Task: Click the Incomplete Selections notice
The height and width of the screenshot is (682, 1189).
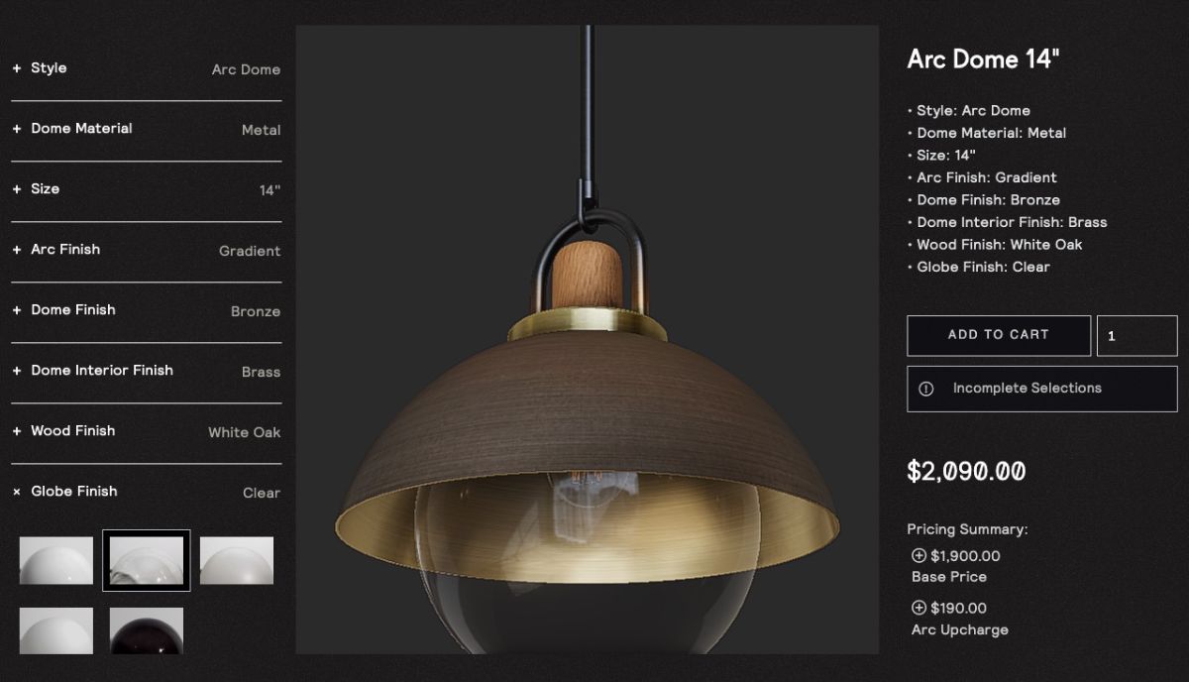Action: click(1042, 389)
